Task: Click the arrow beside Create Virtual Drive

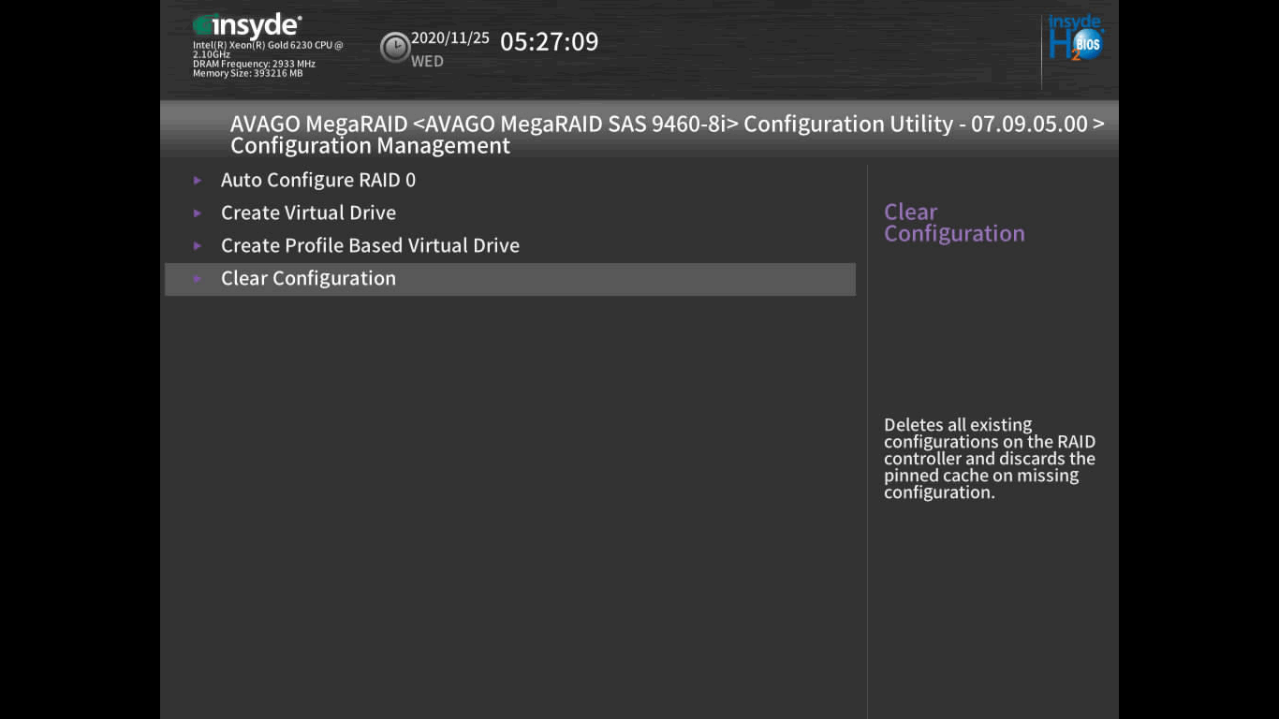Action: [x=198, y=213]
